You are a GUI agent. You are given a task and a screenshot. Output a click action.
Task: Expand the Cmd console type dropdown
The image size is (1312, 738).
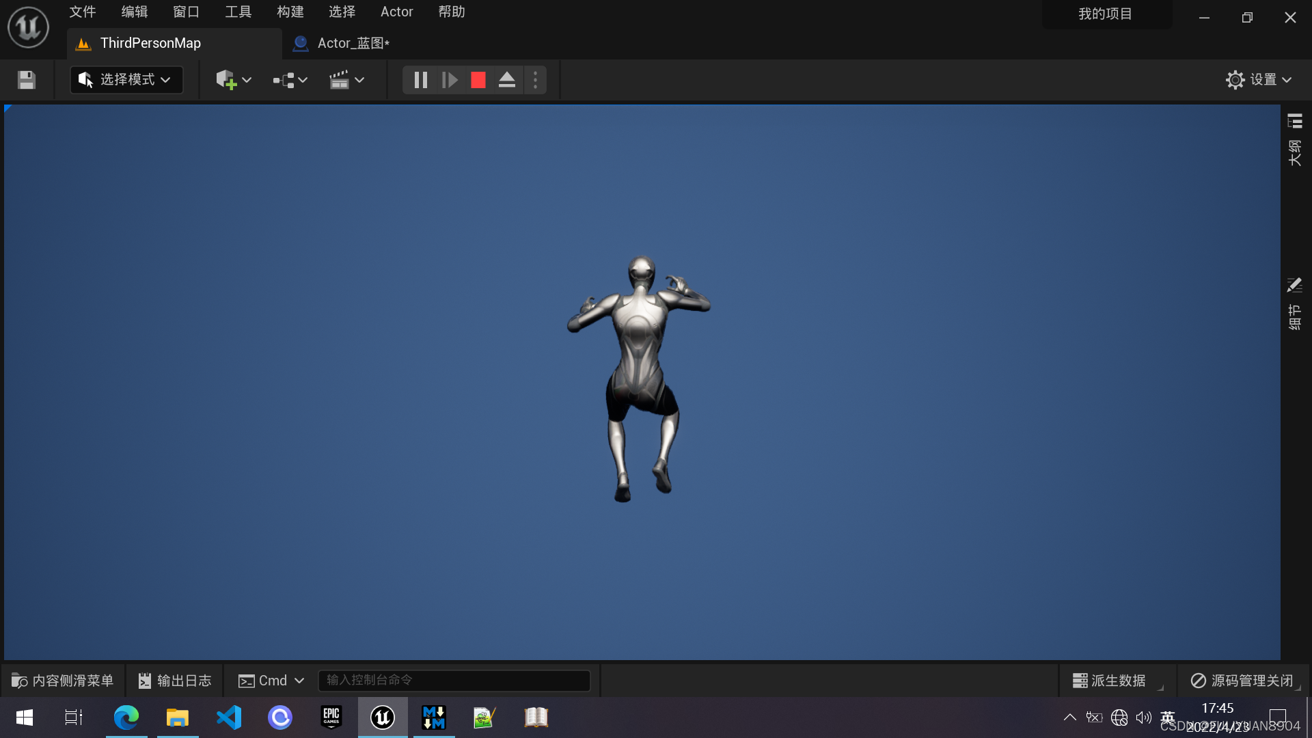tap(271, 681)
